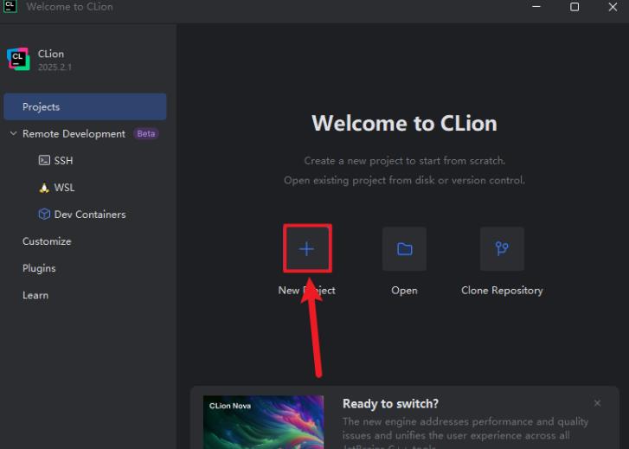Image resolution: width=629 pixels, height=449 pixels.
Task: Click the New Project plus icon
Action: pos(307,249)
